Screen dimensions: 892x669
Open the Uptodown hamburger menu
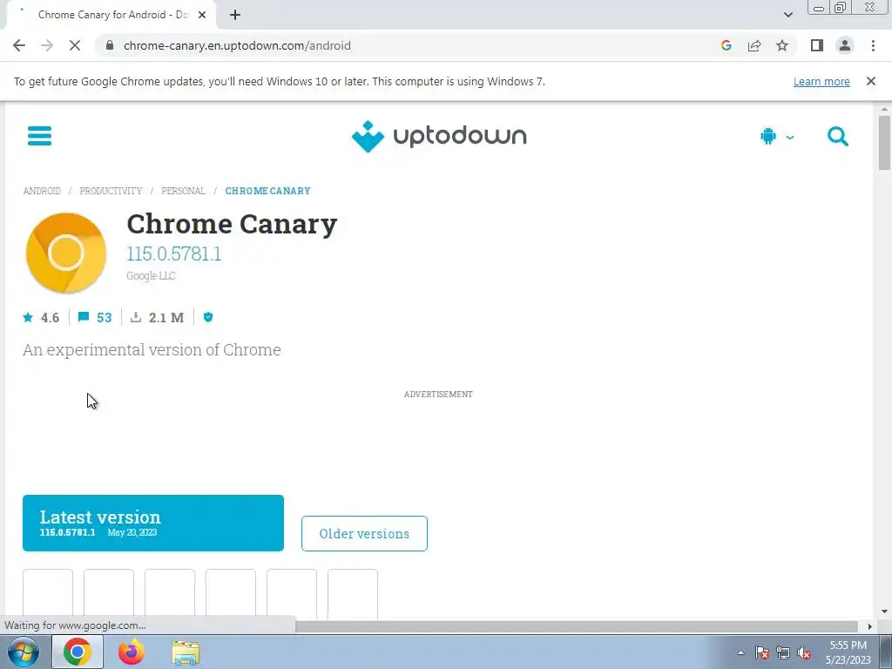39,136
